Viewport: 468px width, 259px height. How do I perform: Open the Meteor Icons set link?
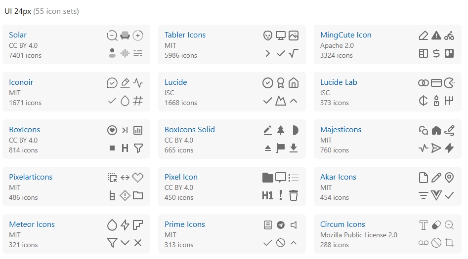pos(32,224)
